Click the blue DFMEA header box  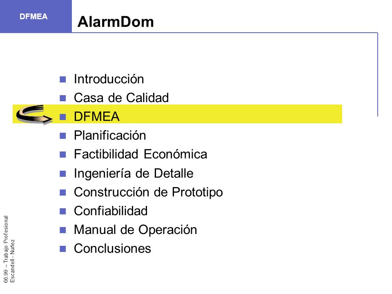pyautogui.click(x=36, y=16)
